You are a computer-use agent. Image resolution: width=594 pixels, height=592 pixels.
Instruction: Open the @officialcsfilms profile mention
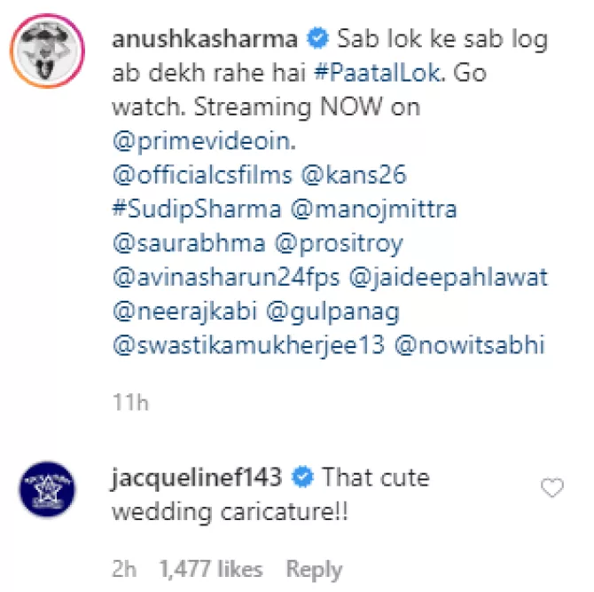point(203,175)
